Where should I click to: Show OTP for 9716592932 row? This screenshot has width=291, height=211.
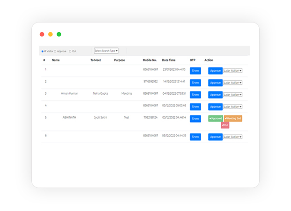click(195, 83)
